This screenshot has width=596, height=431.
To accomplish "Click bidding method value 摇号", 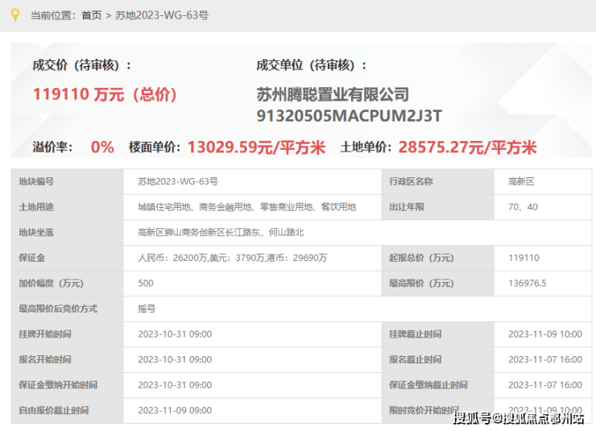I will [147, 309].
